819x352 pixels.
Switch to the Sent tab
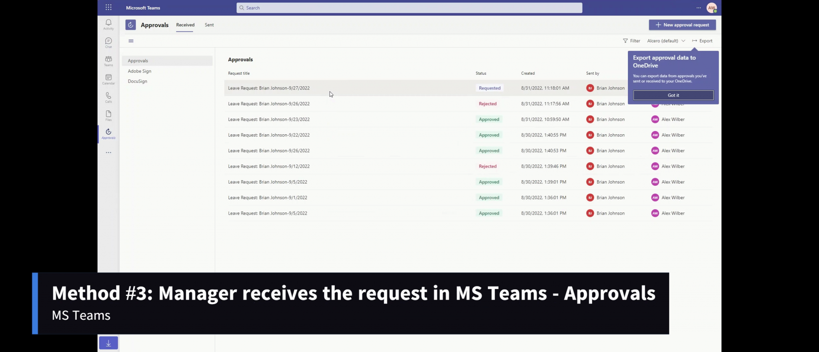209,25
